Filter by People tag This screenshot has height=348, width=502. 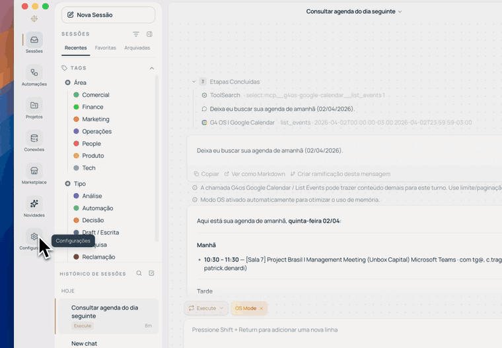click(87, 144)
